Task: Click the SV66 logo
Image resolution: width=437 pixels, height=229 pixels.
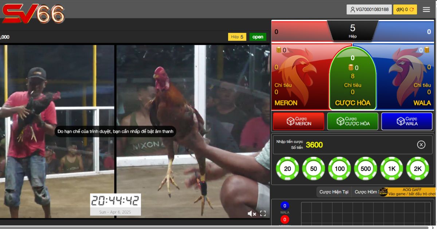Action: [33, 14]
